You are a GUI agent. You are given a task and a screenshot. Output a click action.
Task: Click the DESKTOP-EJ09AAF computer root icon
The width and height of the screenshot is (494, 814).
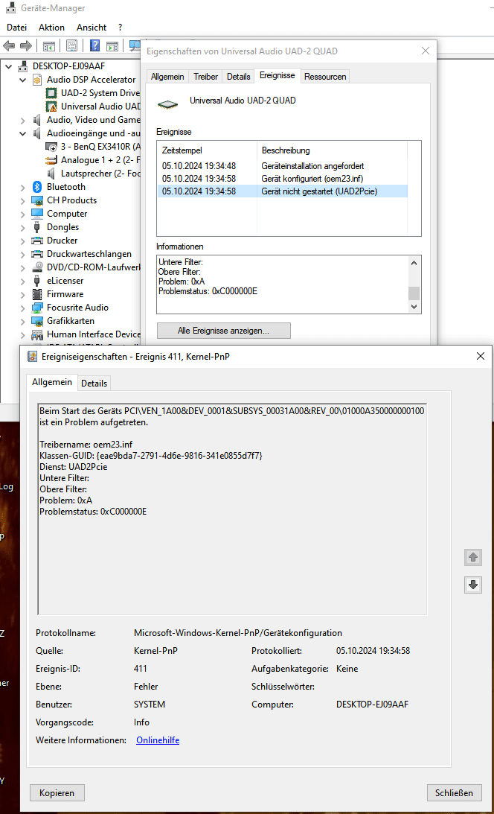point(23,66)
